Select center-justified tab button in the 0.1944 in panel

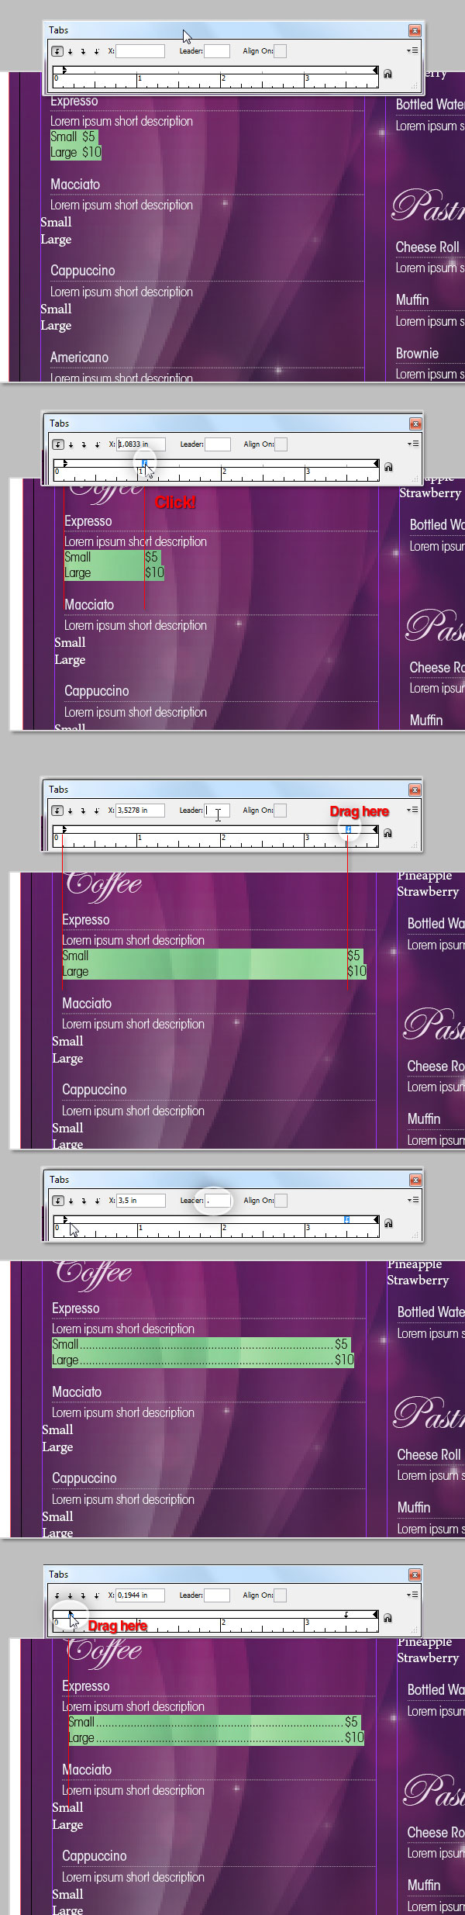click(x=71, y=1595)
